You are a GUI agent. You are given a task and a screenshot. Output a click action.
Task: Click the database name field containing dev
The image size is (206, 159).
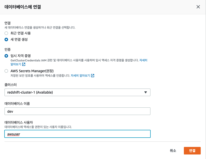click(x=77, y=111)
